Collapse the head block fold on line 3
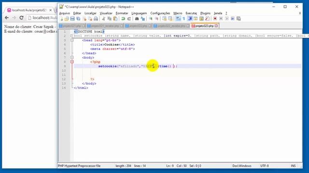Viewport: 309px width, 173px height. [72, 40]
